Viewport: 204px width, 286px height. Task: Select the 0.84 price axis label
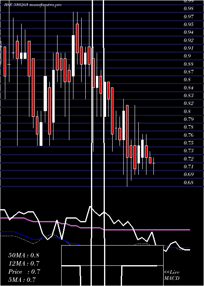(x=188, y=88)
